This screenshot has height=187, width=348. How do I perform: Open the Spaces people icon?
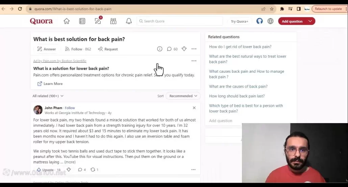click(x=113, y=21)
